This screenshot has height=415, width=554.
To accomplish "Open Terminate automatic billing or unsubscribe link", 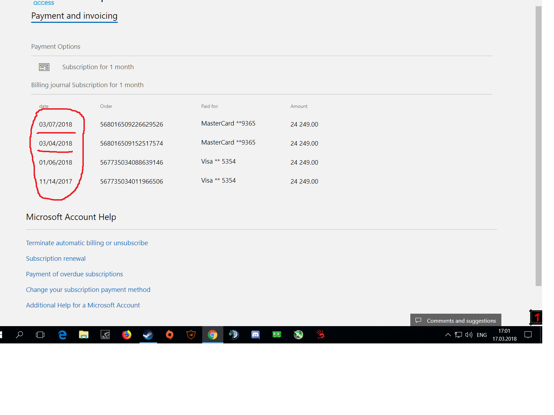I will pos(87,243).
